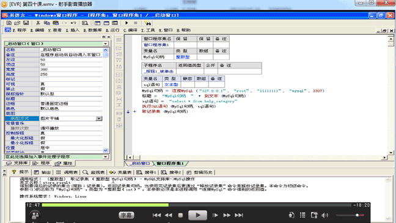Click the next track skip icon
The width and height of the screenshot is (396, 223).
click(239, 215)
